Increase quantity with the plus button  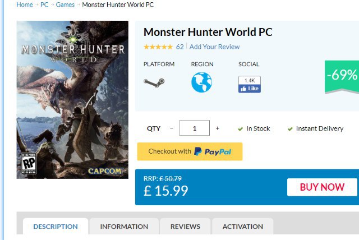pyautogui.click(x=218, y=128)
